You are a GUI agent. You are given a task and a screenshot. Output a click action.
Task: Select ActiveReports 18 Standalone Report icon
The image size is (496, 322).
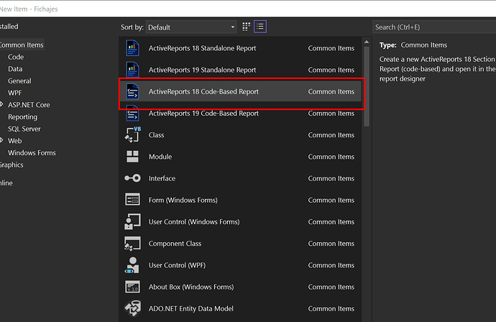coord(132,48)
